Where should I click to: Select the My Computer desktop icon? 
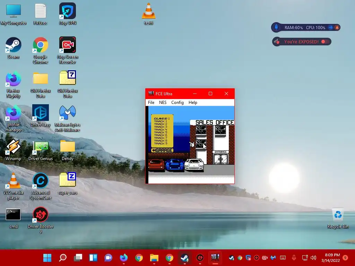pos(14,14)
